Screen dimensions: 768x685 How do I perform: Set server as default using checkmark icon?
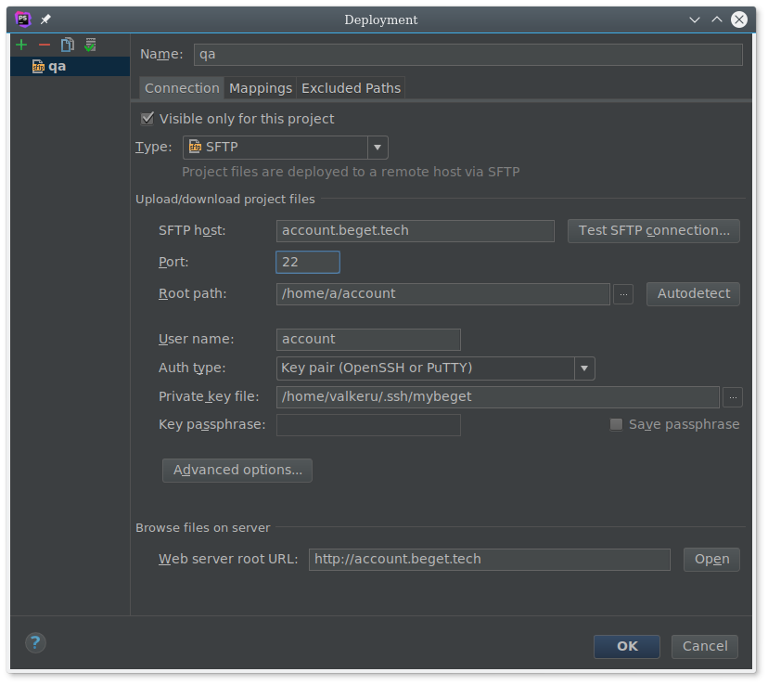coord(90,45)
